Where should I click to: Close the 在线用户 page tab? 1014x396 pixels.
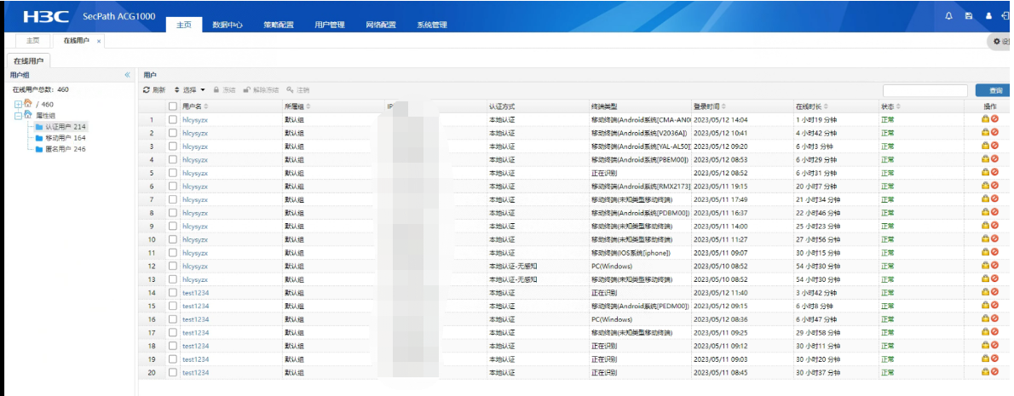tap(99, 41)
